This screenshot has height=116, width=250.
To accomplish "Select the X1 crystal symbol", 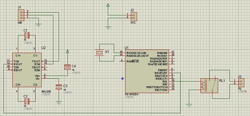I will tap(99, 53).
